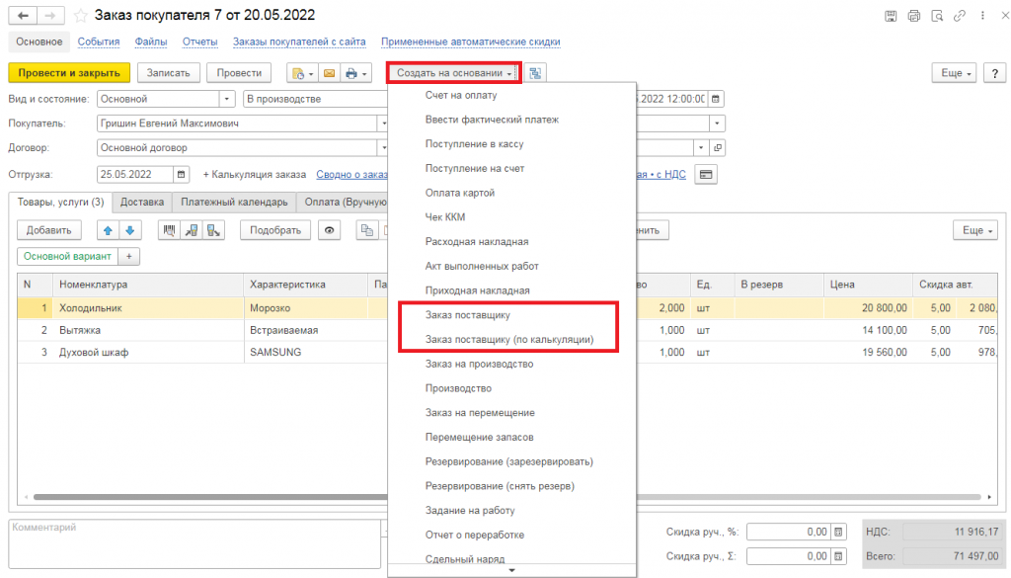Open the Файлы section link
This screenshot has width=1011, height=578.
(x=151, y=41)
